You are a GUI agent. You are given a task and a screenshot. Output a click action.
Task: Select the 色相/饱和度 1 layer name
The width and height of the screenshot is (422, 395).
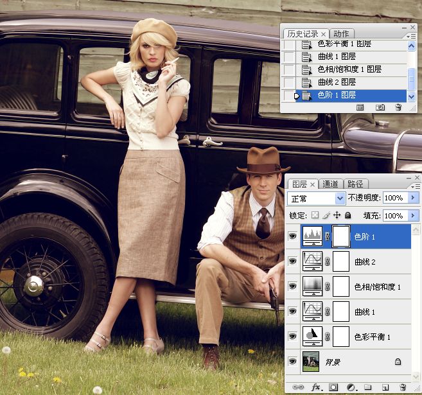pos(377,287)
